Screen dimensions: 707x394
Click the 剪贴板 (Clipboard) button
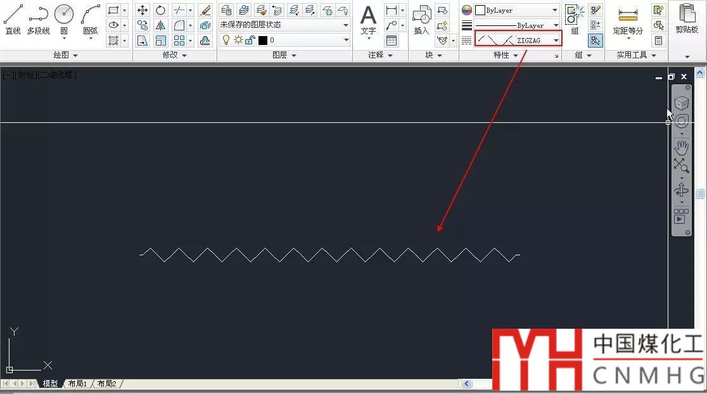(x=687, y=19)
